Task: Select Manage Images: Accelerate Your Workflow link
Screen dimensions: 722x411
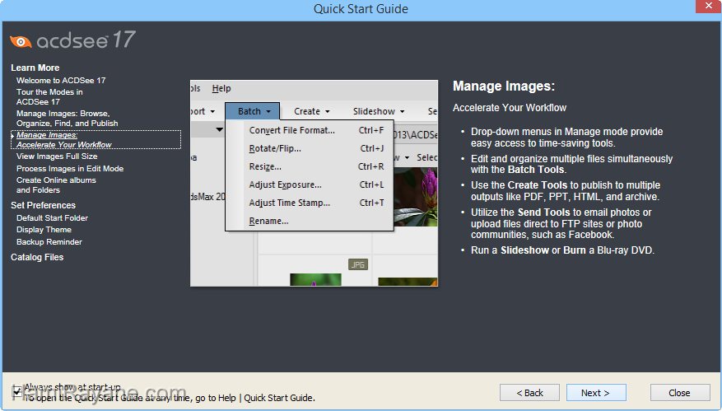Action: click(x=95, y=140)
